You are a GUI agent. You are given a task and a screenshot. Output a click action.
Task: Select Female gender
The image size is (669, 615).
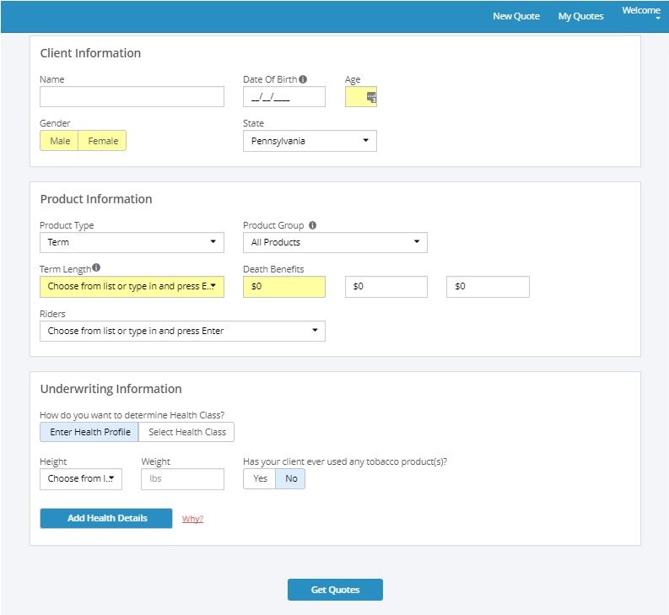pos(103,141)
